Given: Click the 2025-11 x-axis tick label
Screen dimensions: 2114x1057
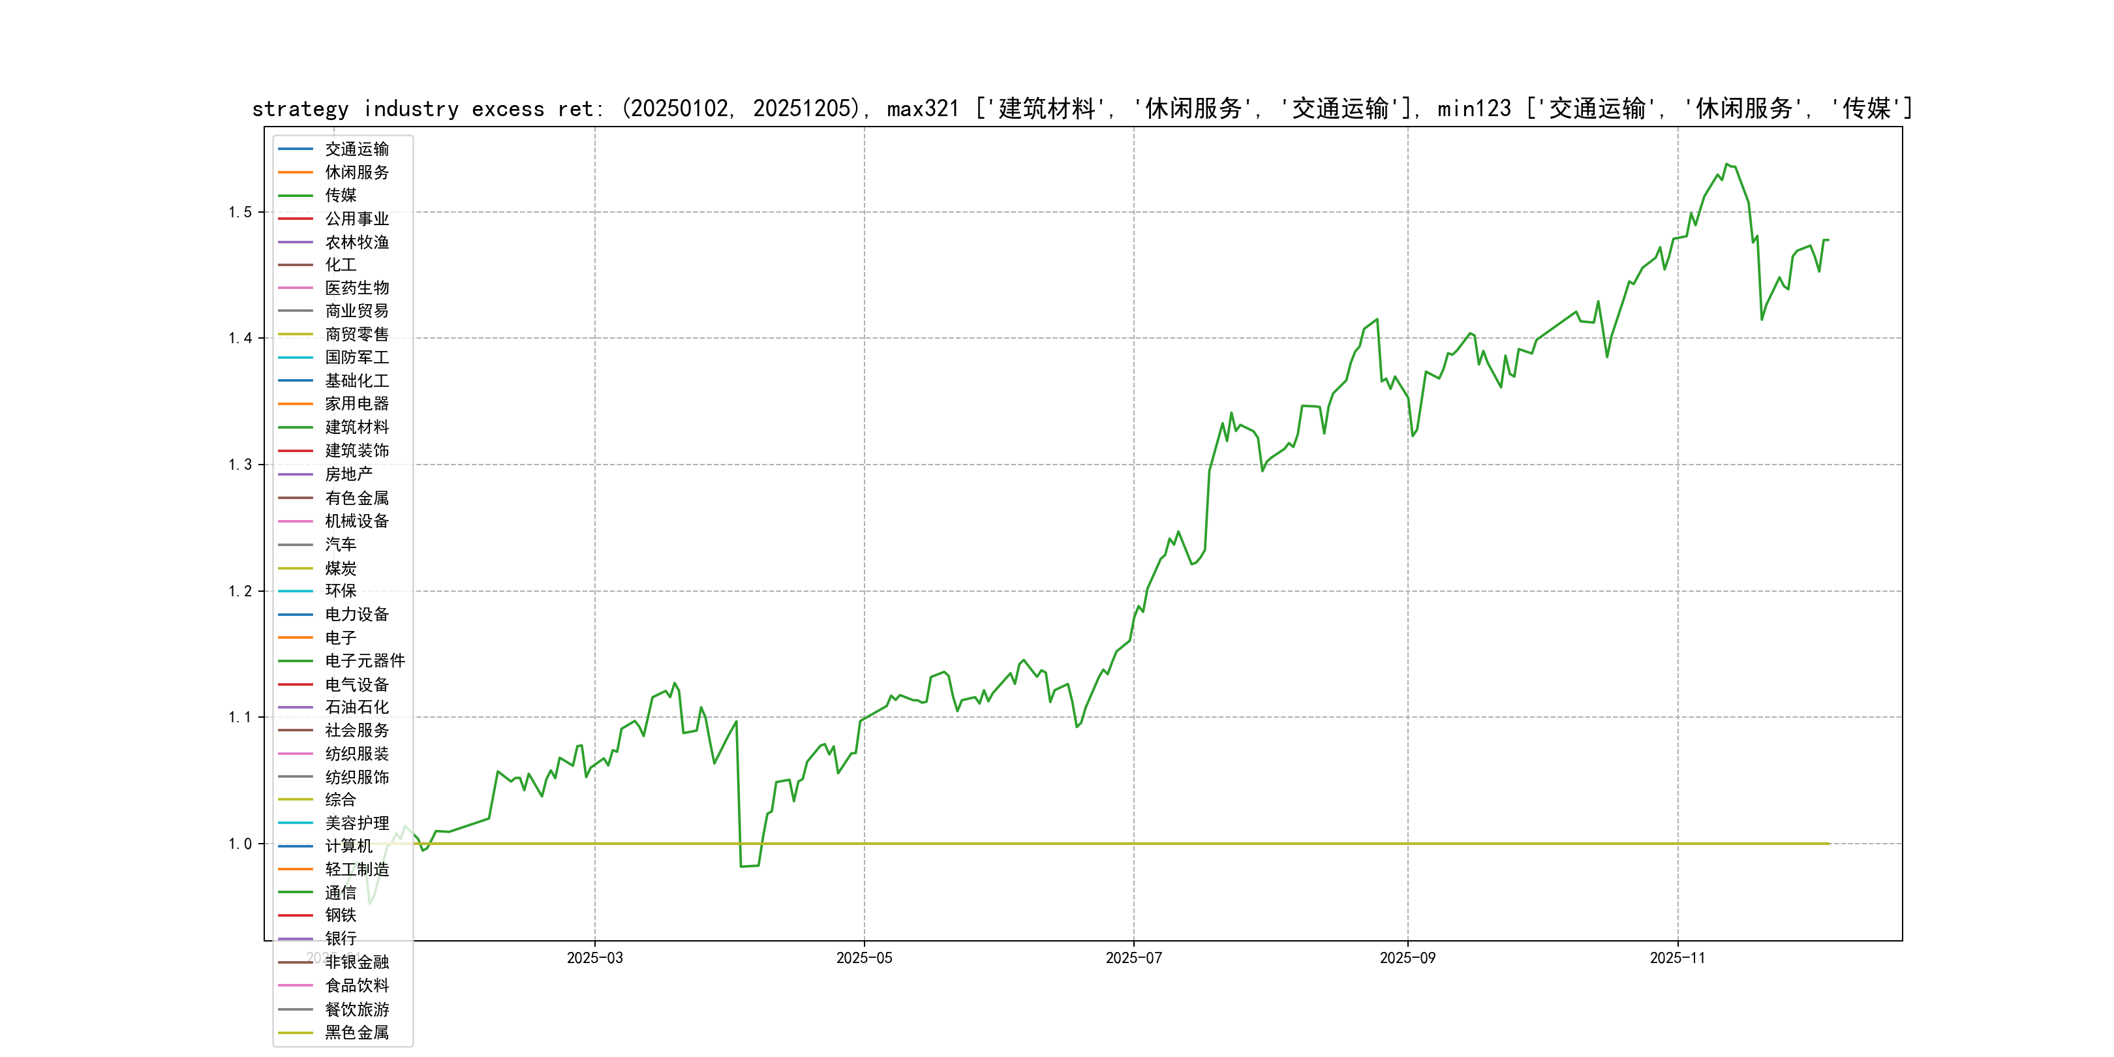Looking at the screenshot, I should click(x=1677, y=958).
